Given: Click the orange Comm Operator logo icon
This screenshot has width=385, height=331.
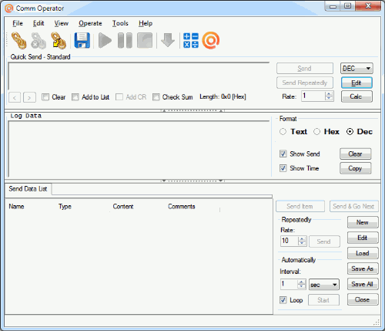Looking at the screenshot, I should tap(211, 40).
